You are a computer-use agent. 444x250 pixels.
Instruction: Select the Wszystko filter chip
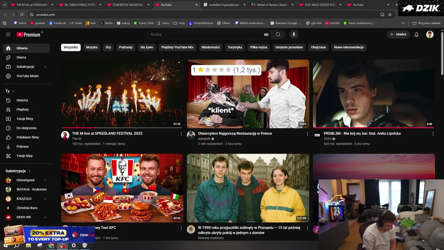[71, 47]
